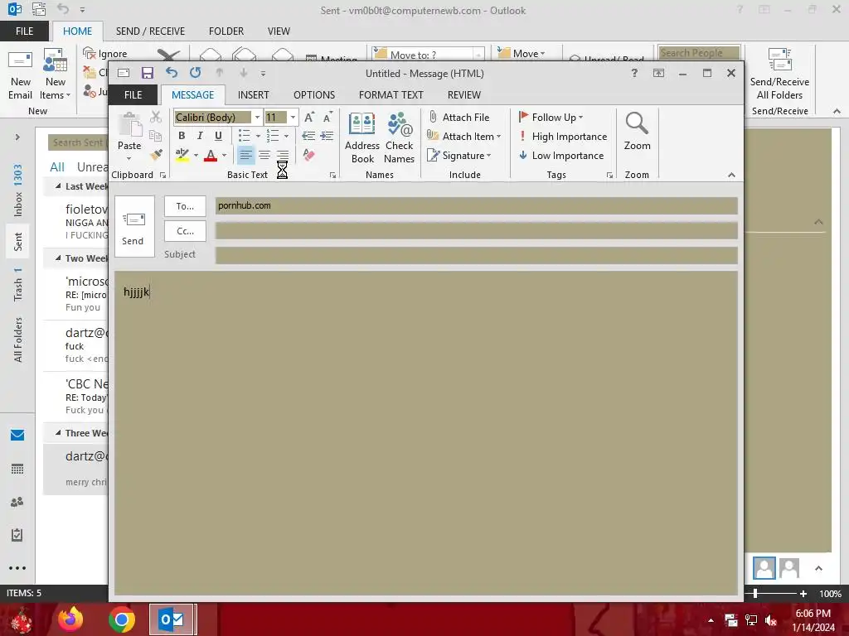Click the Zoom magnifier button
Viewport: 849px width, 636px height.
(637, 132)
